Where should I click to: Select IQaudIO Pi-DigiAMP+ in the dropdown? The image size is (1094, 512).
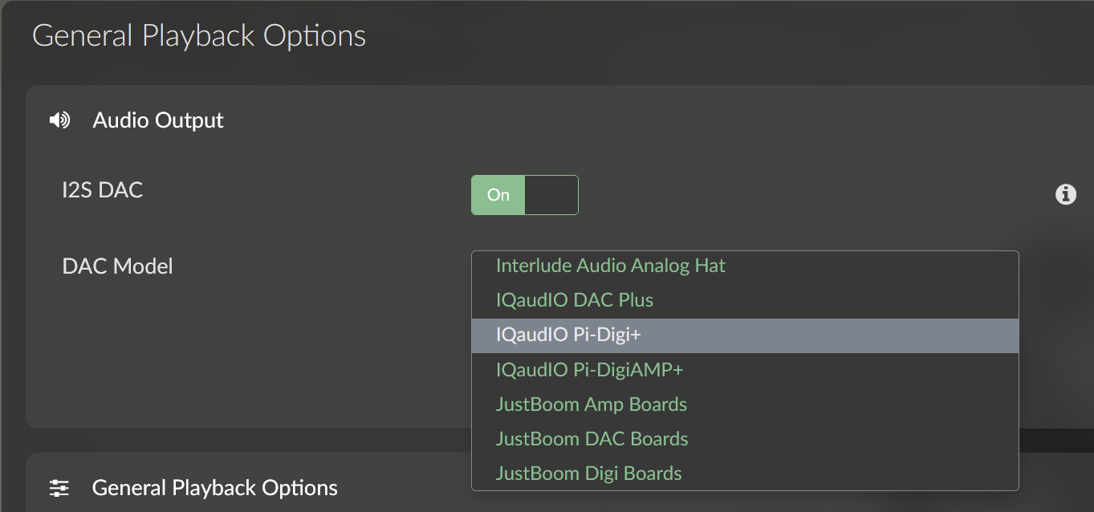(x=589, y=370)
